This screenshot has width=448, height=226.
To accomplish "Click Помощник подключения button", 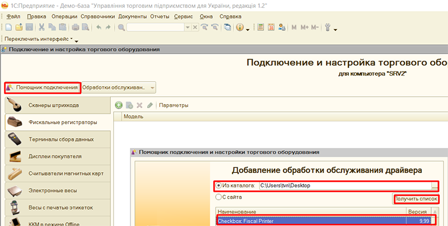I will (x=42, y=88).
